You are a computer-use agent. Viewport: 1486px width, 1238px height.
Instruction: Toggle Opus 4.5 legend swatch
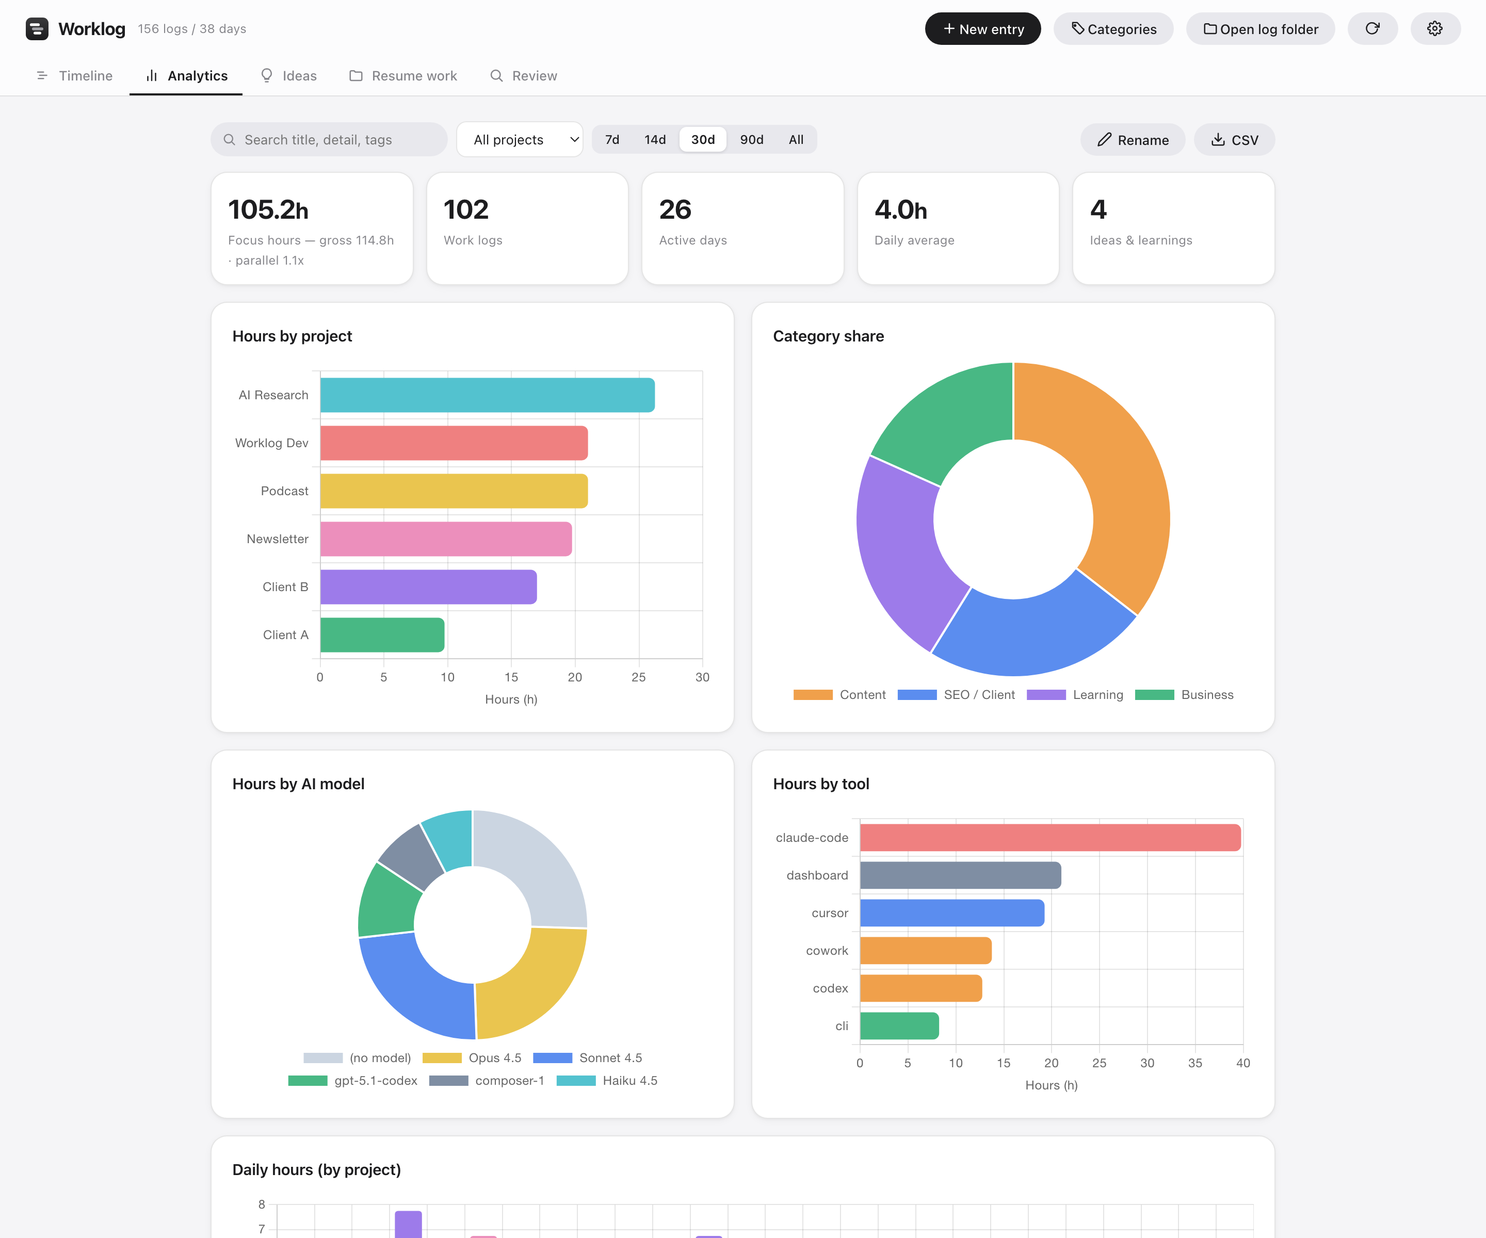(442, 1058)
